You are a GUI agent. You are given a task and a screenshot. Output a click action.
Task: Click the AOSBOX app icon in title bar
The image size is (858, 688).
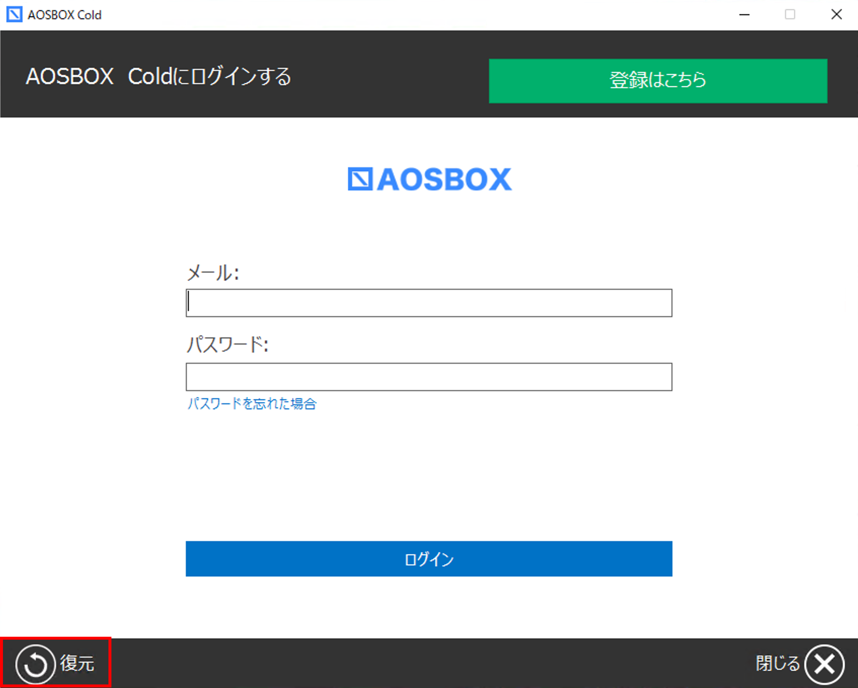pyautogui.click(x=14, y=15)
